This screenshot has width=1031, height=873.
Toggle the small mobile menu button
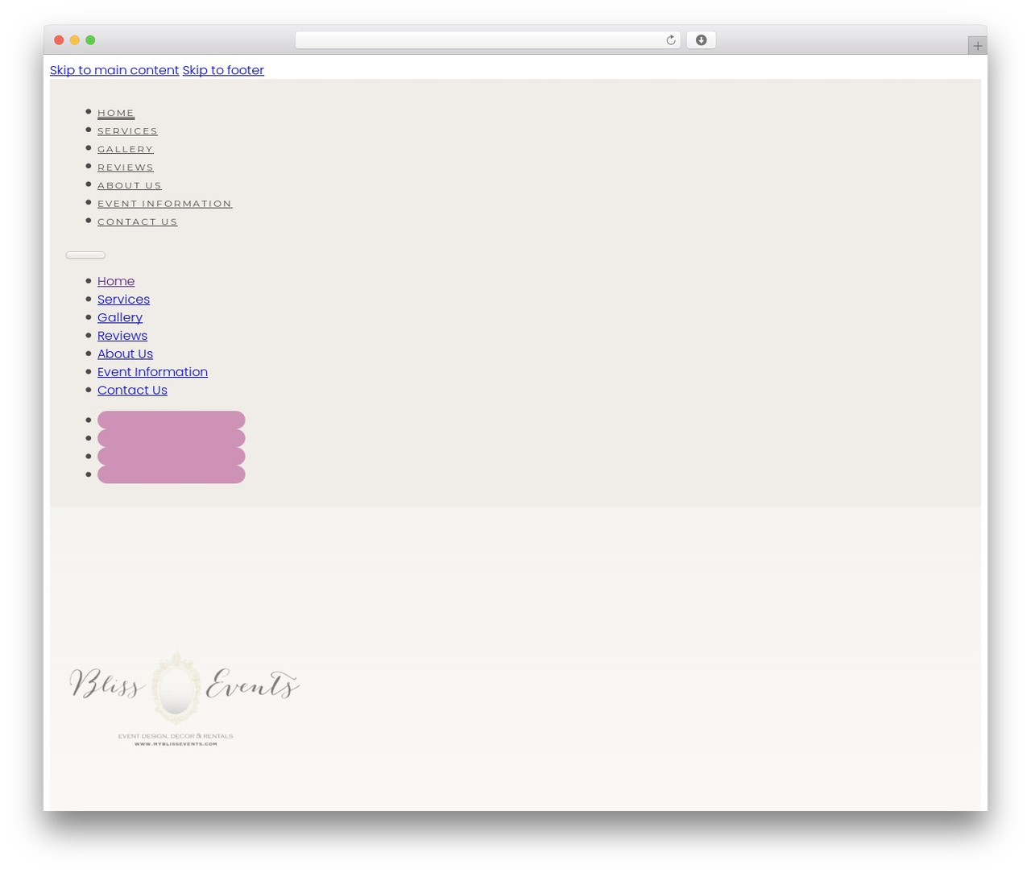pos(85,255)
